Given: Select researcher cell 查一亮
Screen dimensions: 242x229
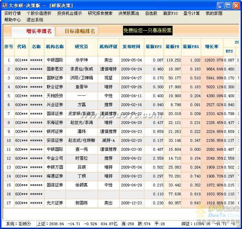Looking at the screenshot, I should tap(82, 149).
